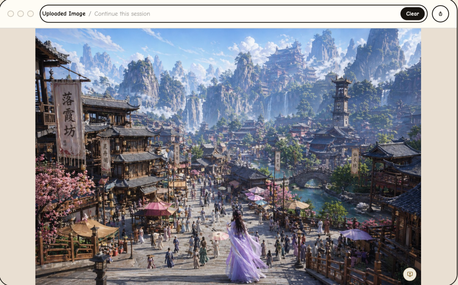Click the Clear button

[x=413, y=14]
